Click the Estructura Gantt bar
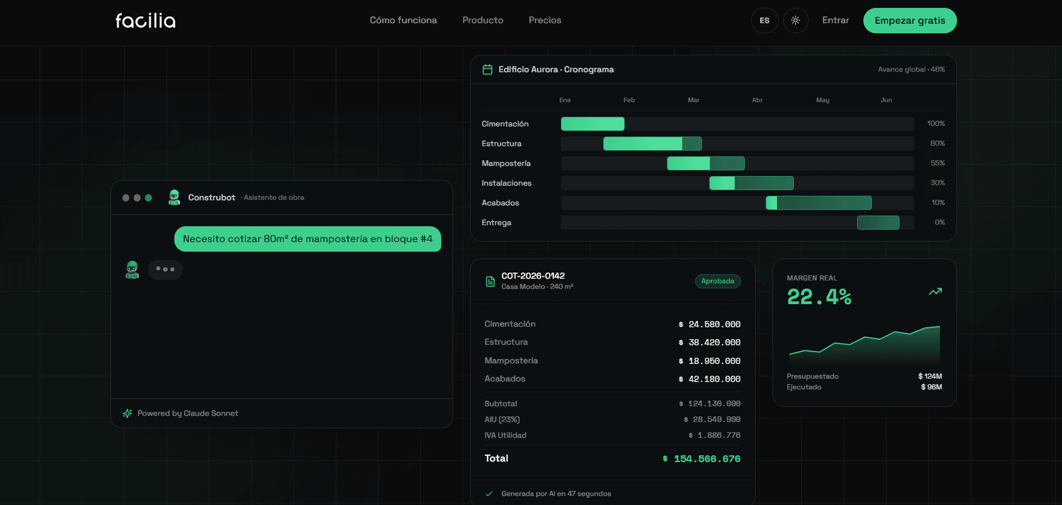The height and width of the screenshot is (505, 1062). (652, 144)
